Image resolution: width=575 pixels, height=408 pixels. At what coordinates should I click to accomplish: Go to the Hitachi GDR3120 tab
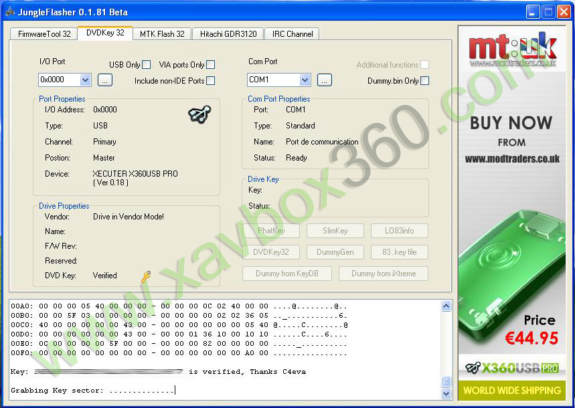click(228, 34)
